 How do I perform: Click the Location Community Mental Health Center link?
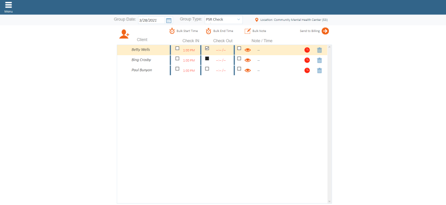(295, 20)
